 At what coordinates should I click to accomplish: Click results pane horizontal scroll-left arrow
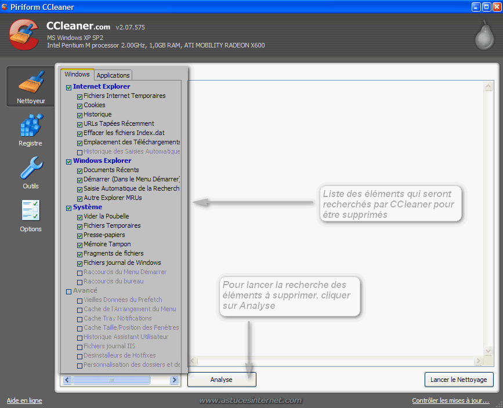(193, 361)
